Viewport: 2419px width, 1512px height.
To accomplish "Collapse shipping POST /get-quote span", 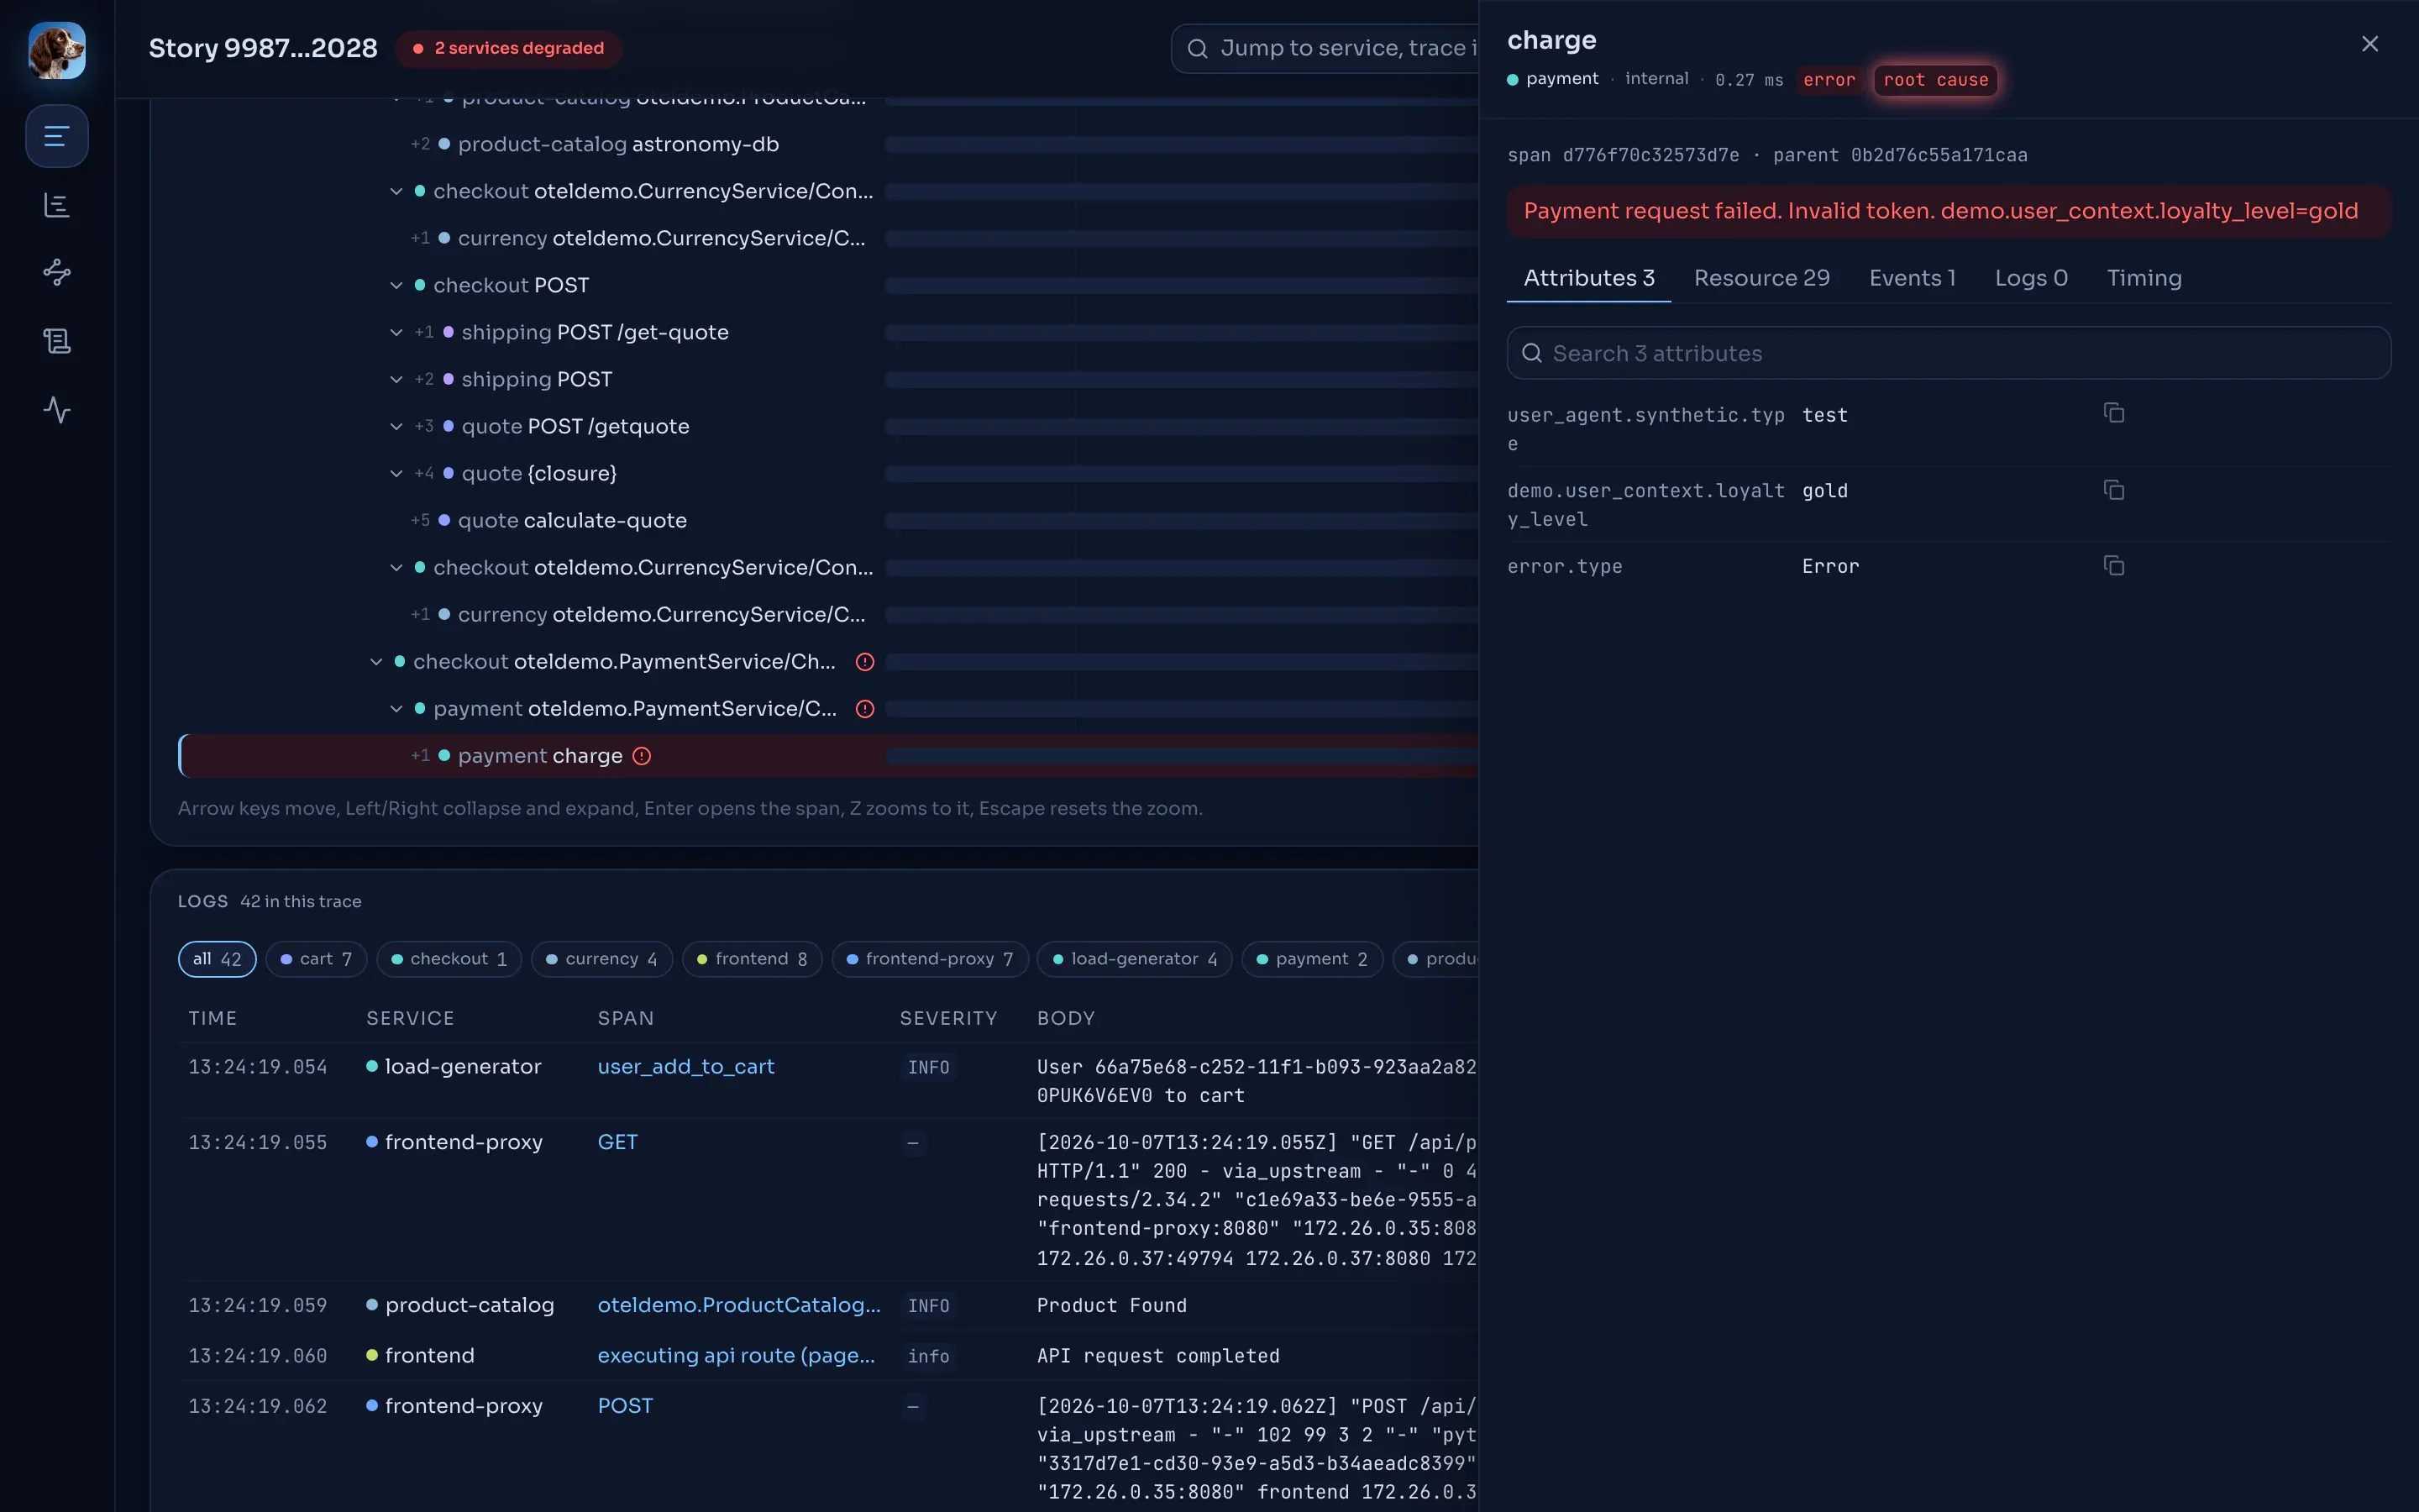I will [x=396, y=333].
